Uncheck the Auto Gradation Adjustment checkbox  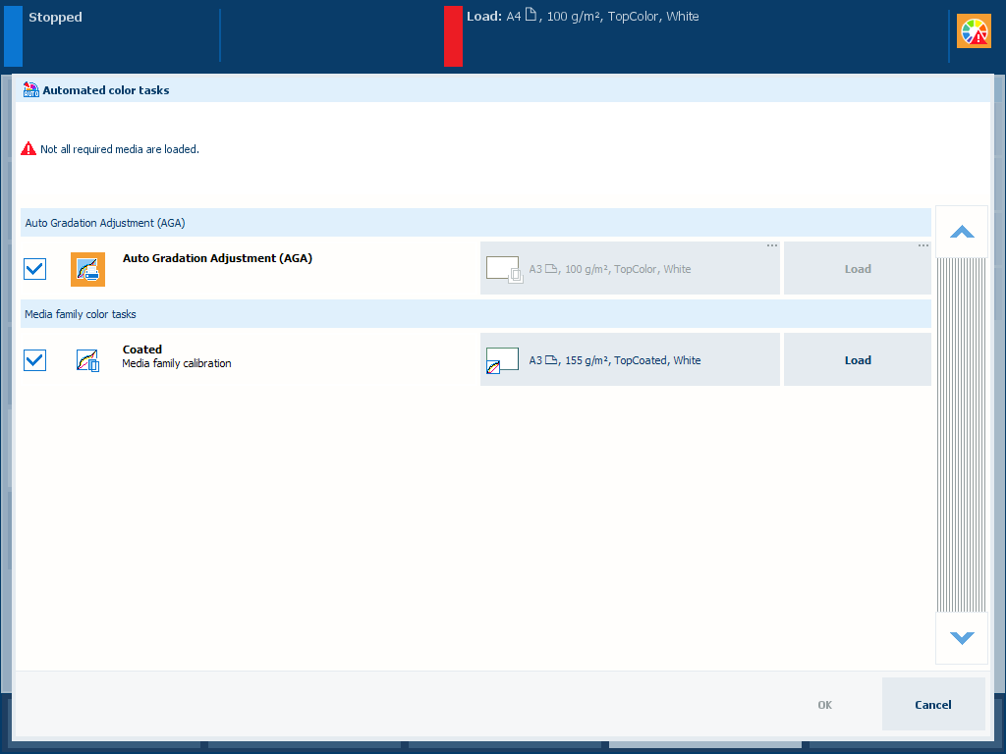34,269
